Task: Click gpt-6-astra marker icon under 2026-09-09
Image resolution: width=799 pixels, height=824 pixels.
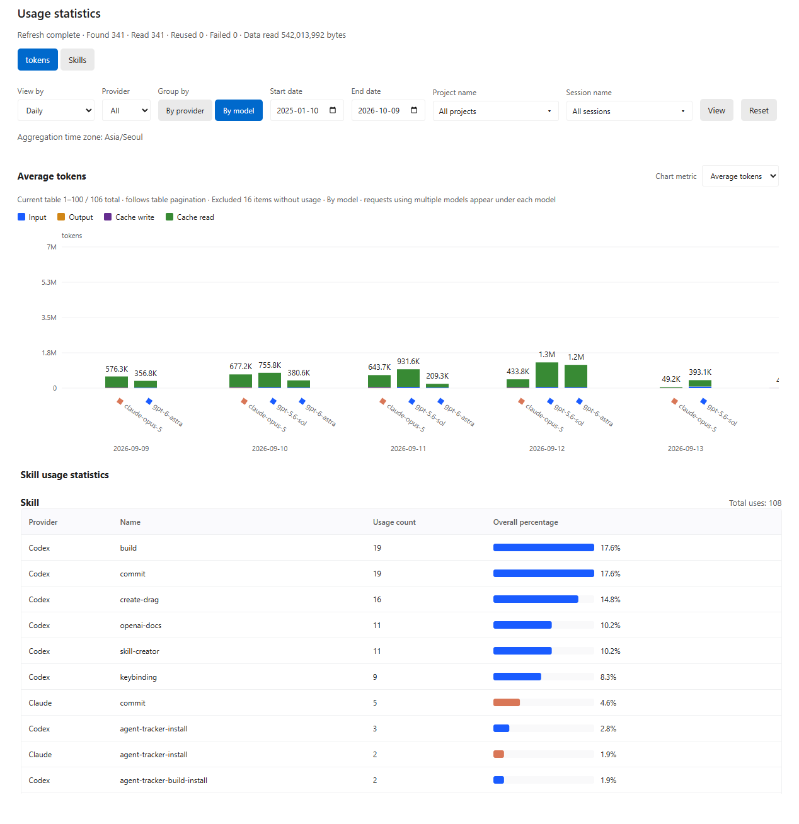Action: (x=149, y=401)
